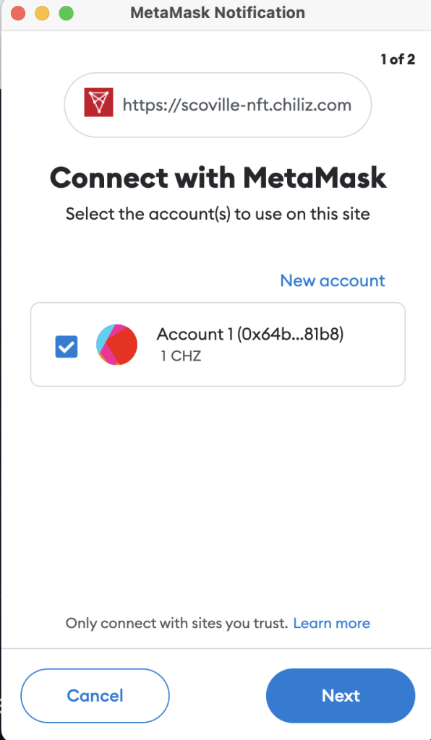
Task: Create a New account via link
Action: [333, 281]
